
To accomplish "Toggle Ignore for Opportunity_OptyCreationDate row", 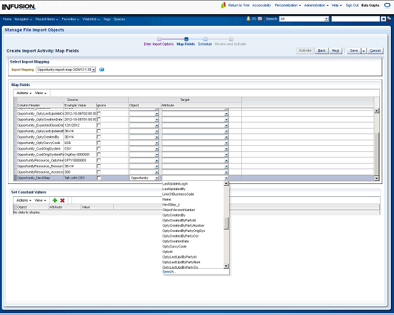I will tap(99, 119).
